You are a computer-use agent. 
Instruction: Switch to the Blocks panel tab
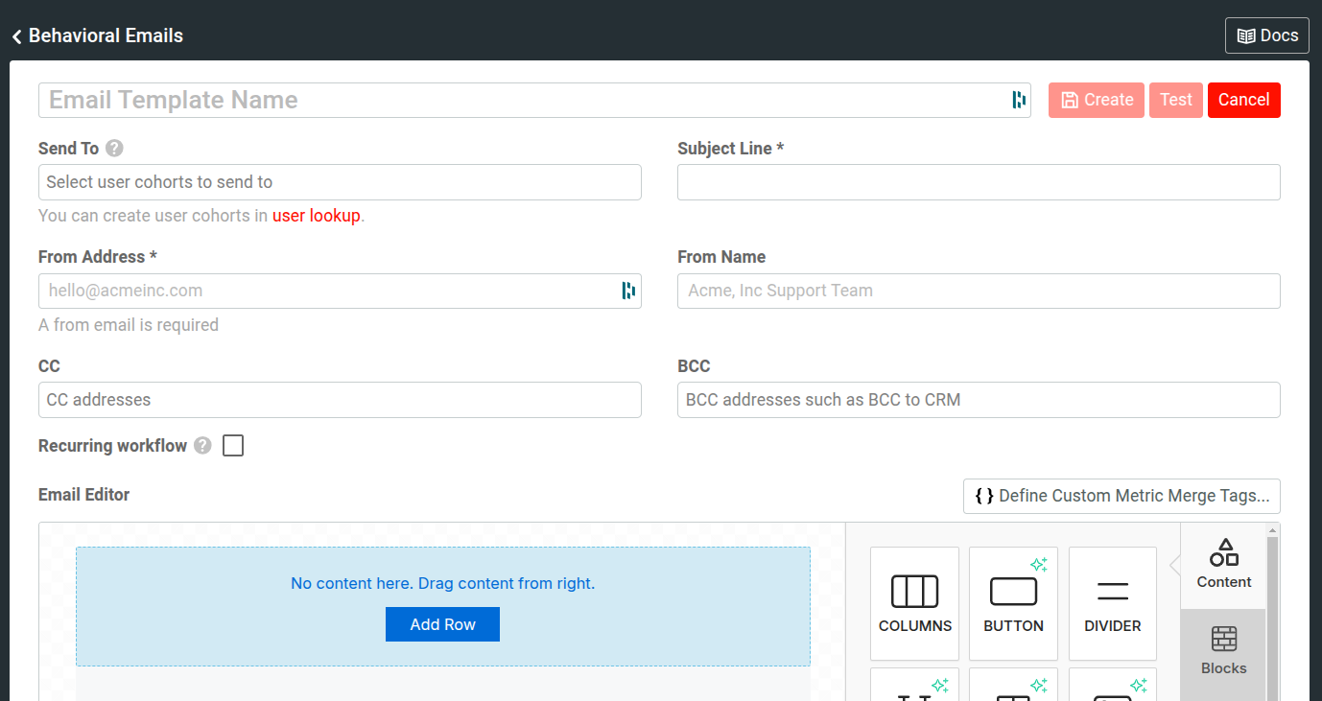1223,650
